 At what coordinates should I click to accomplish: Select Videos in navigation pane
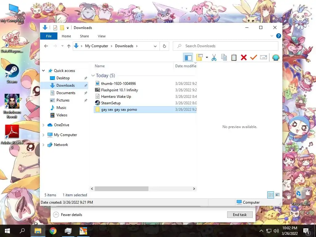pos(62,115)
